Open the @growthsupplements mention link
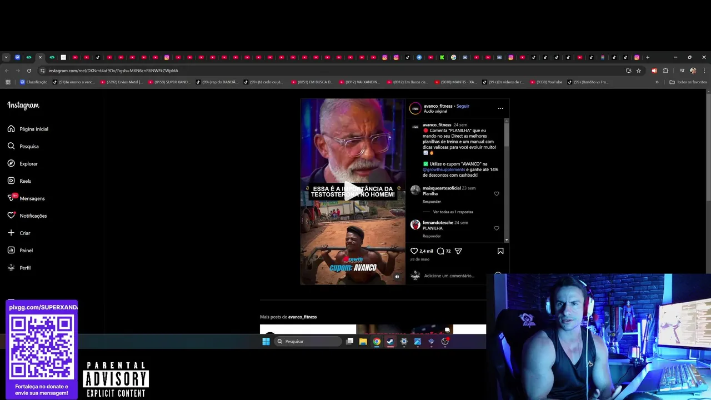The height and width of the screenshot is (400, 711). click(444, 169)
